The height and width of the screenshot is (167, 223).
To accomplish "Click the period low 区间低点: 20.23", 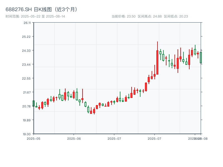I will coord(176,16).
